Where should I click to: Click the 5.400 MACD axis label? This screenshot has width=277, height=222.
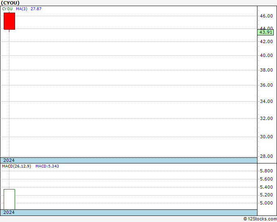click(266, 187)
